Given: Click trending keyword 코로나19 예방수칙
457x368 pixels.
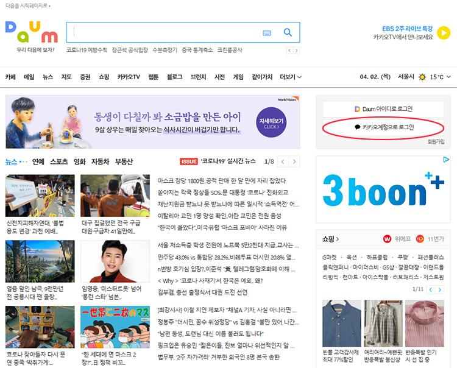Looking at the screenshot, I should (x=87, y=50).
